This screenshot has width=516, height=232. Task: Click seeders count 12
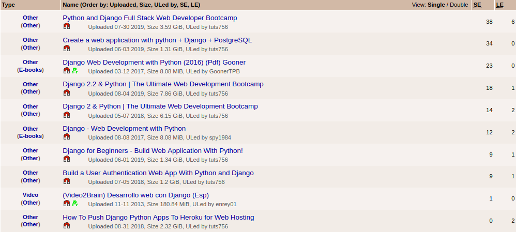[x=489, y=132]
